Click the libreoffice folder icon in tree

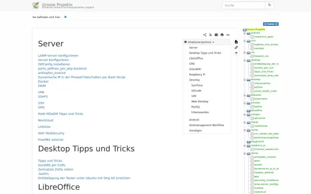(248, 111)
